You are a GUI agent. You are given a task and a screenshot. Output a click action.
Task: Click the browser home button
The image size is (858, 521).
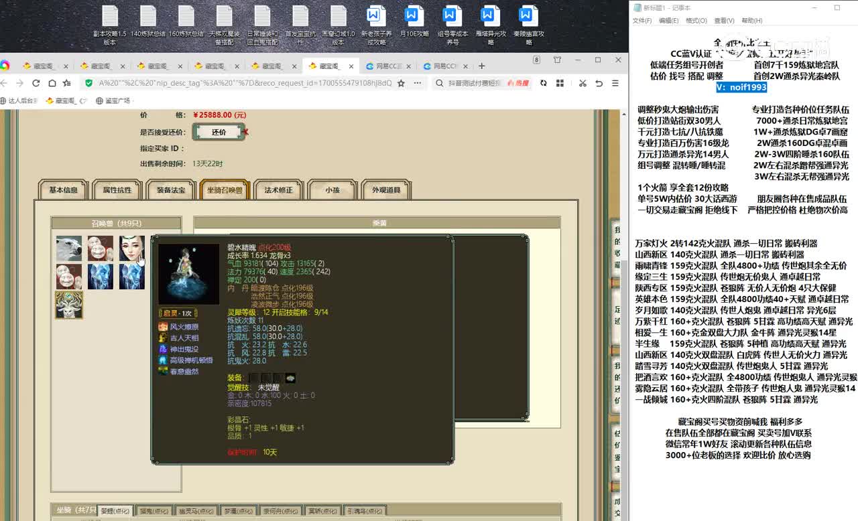(52, 83)
